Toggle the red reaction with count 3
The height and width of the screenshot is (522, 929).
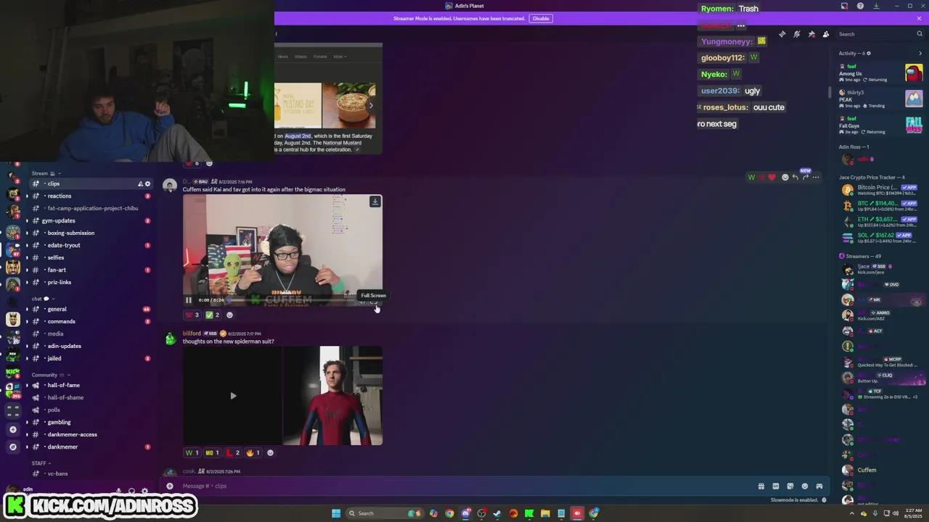click(x=192, y=315)
